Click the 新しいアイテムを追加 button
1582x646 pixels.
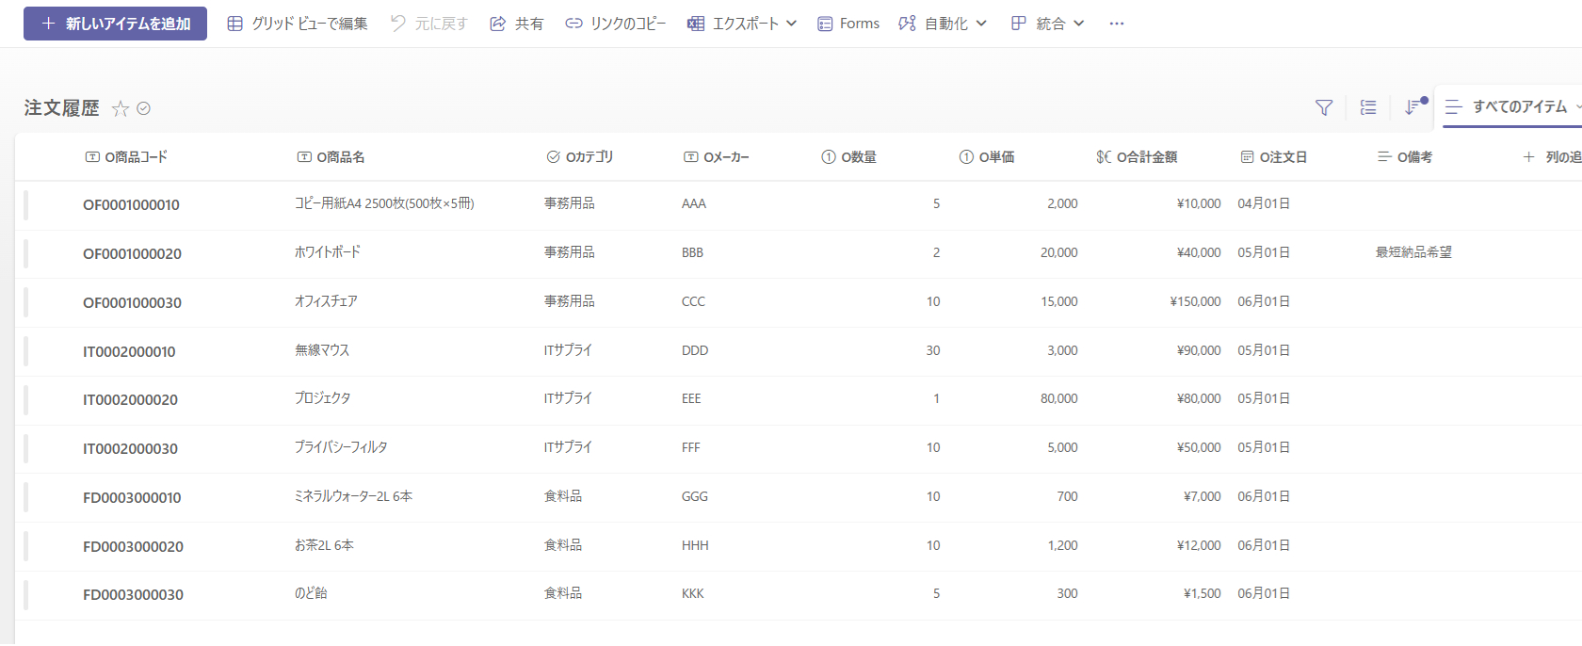[115, 24]
